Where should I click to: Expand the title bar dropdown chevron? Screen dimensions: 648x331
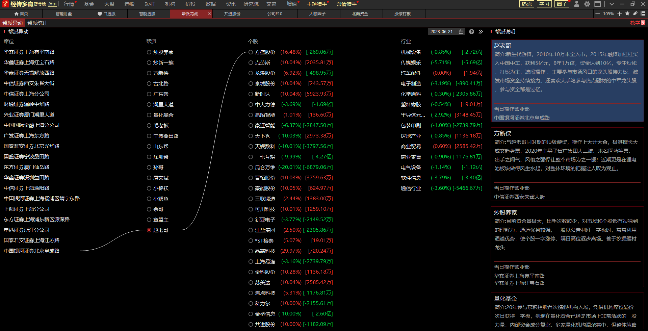(612, 4)
